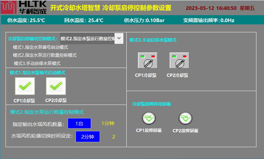Select 模式1.指定水泵编号启动模式 from the list
This screenshot has width=264, height=159.
point(40,47)
